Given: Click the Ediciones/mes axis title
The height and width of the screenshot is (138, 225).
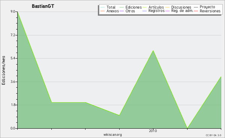Looking at the screenshot, I should click(x=3, y=70).
